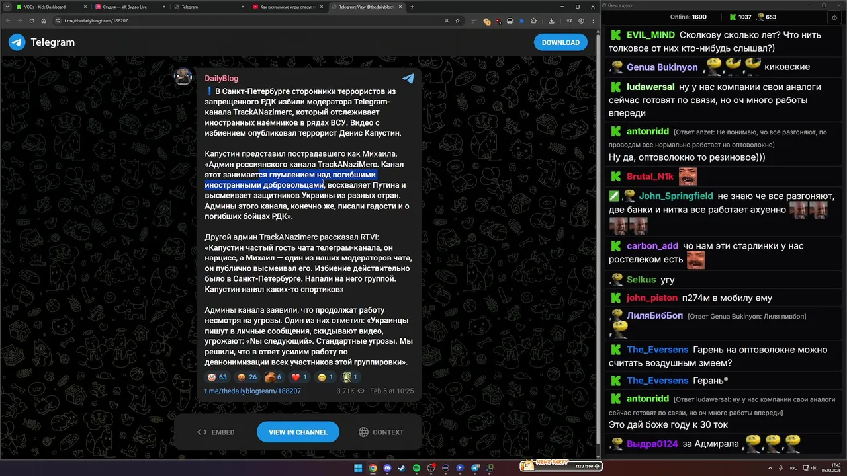Viewport: 847px width, 476px height.
Task: Open the browser extensions puzzle icon
Action: click(534, 20)
